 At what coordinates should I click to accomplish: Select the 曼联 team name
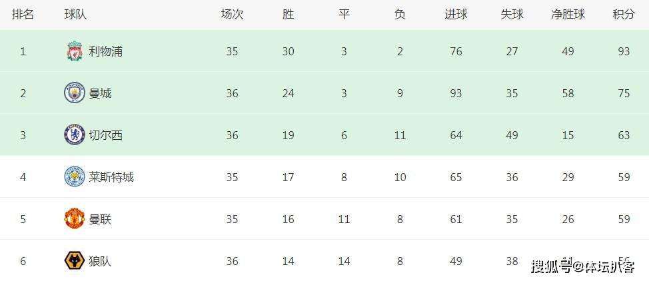click(100, 219)
